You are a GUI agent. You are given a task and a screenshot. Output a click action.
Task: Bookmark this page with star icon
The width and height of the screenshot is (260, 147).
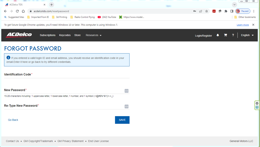tap(206, 11)
